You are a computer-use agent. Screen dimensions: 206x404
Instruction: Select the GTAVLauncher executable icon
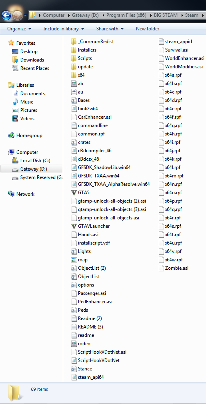(x=74, y=226)
